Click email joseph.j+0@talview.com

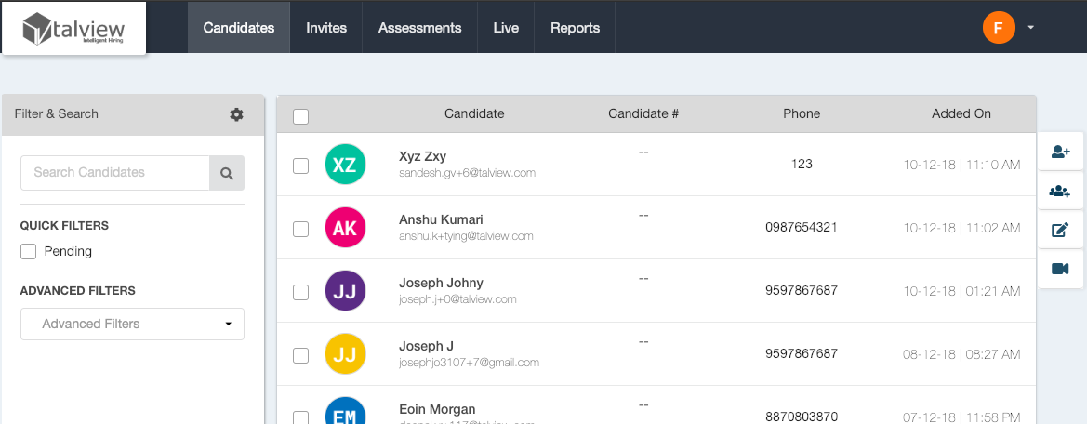(x=457, y=299)
